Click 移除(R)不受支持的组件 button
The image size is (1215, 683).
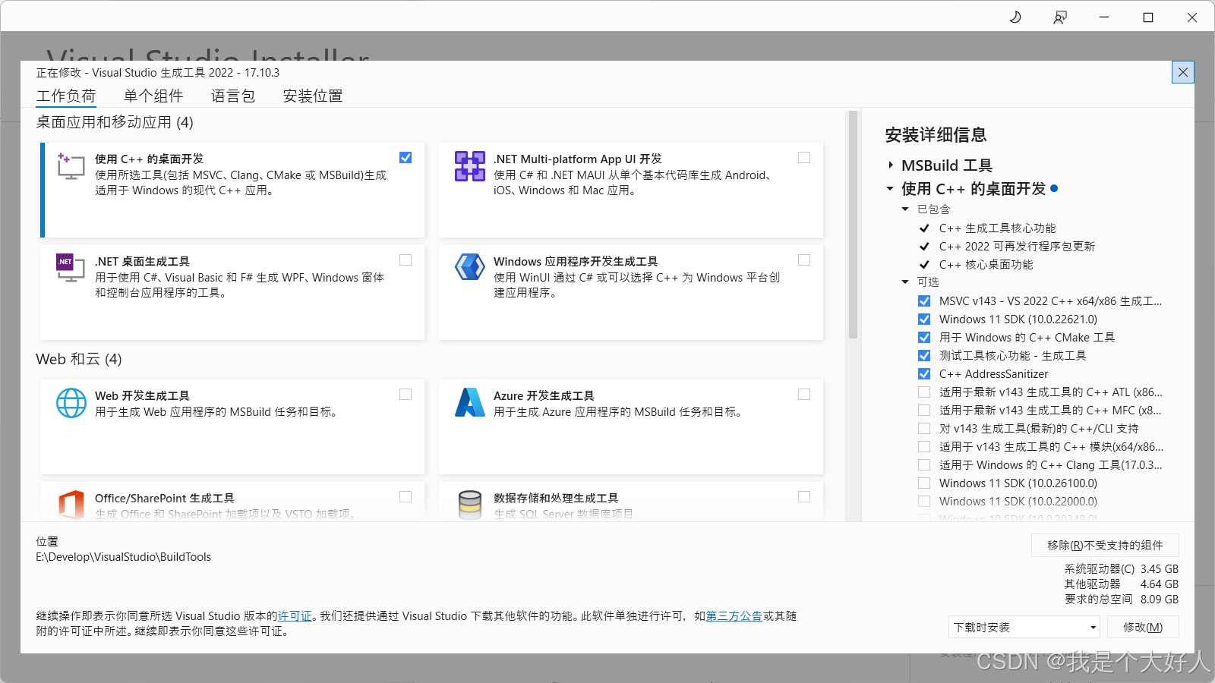click(x=1105, y=545)
